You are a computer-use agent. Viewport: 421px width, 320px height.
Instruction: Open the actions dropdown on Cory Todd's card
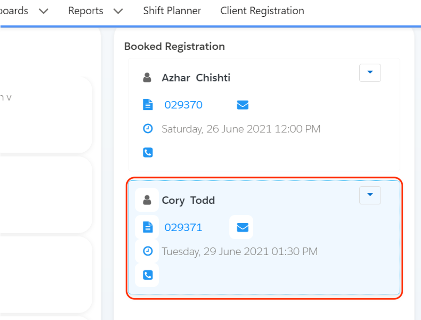click(x=370, y=195)
